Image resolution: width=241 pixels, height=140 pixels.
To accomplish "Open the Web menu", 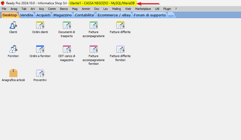I will pyautogui.click(x=128, y=9).
